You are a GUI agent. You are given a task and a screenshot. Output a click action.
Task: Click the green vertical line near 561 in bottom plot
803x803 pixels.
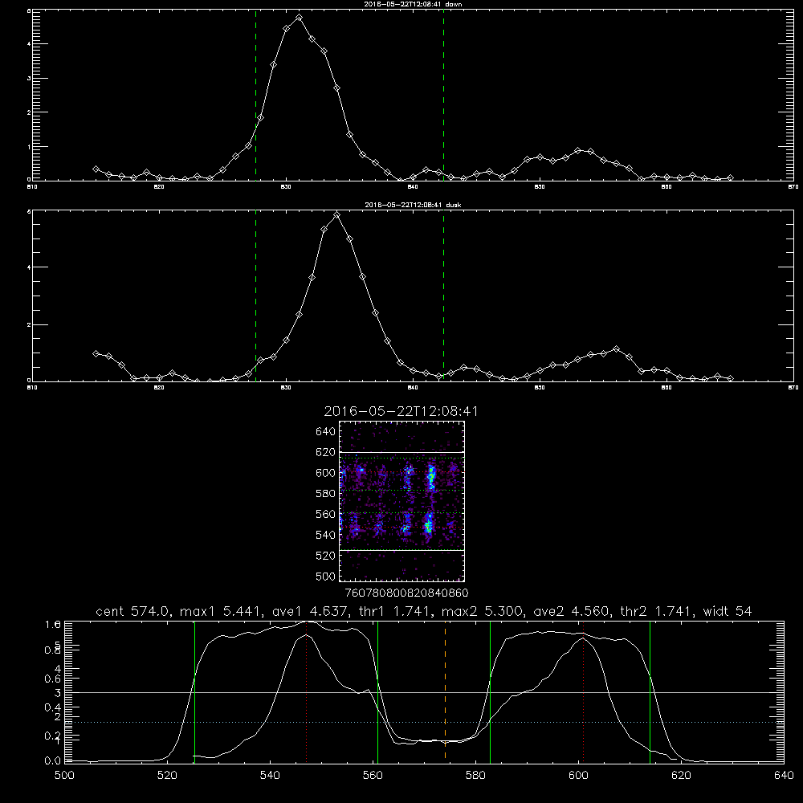(x=378, y=691)
